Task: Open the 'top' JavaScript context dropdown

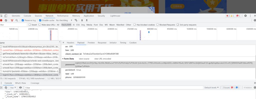Action: coord(13,88)
